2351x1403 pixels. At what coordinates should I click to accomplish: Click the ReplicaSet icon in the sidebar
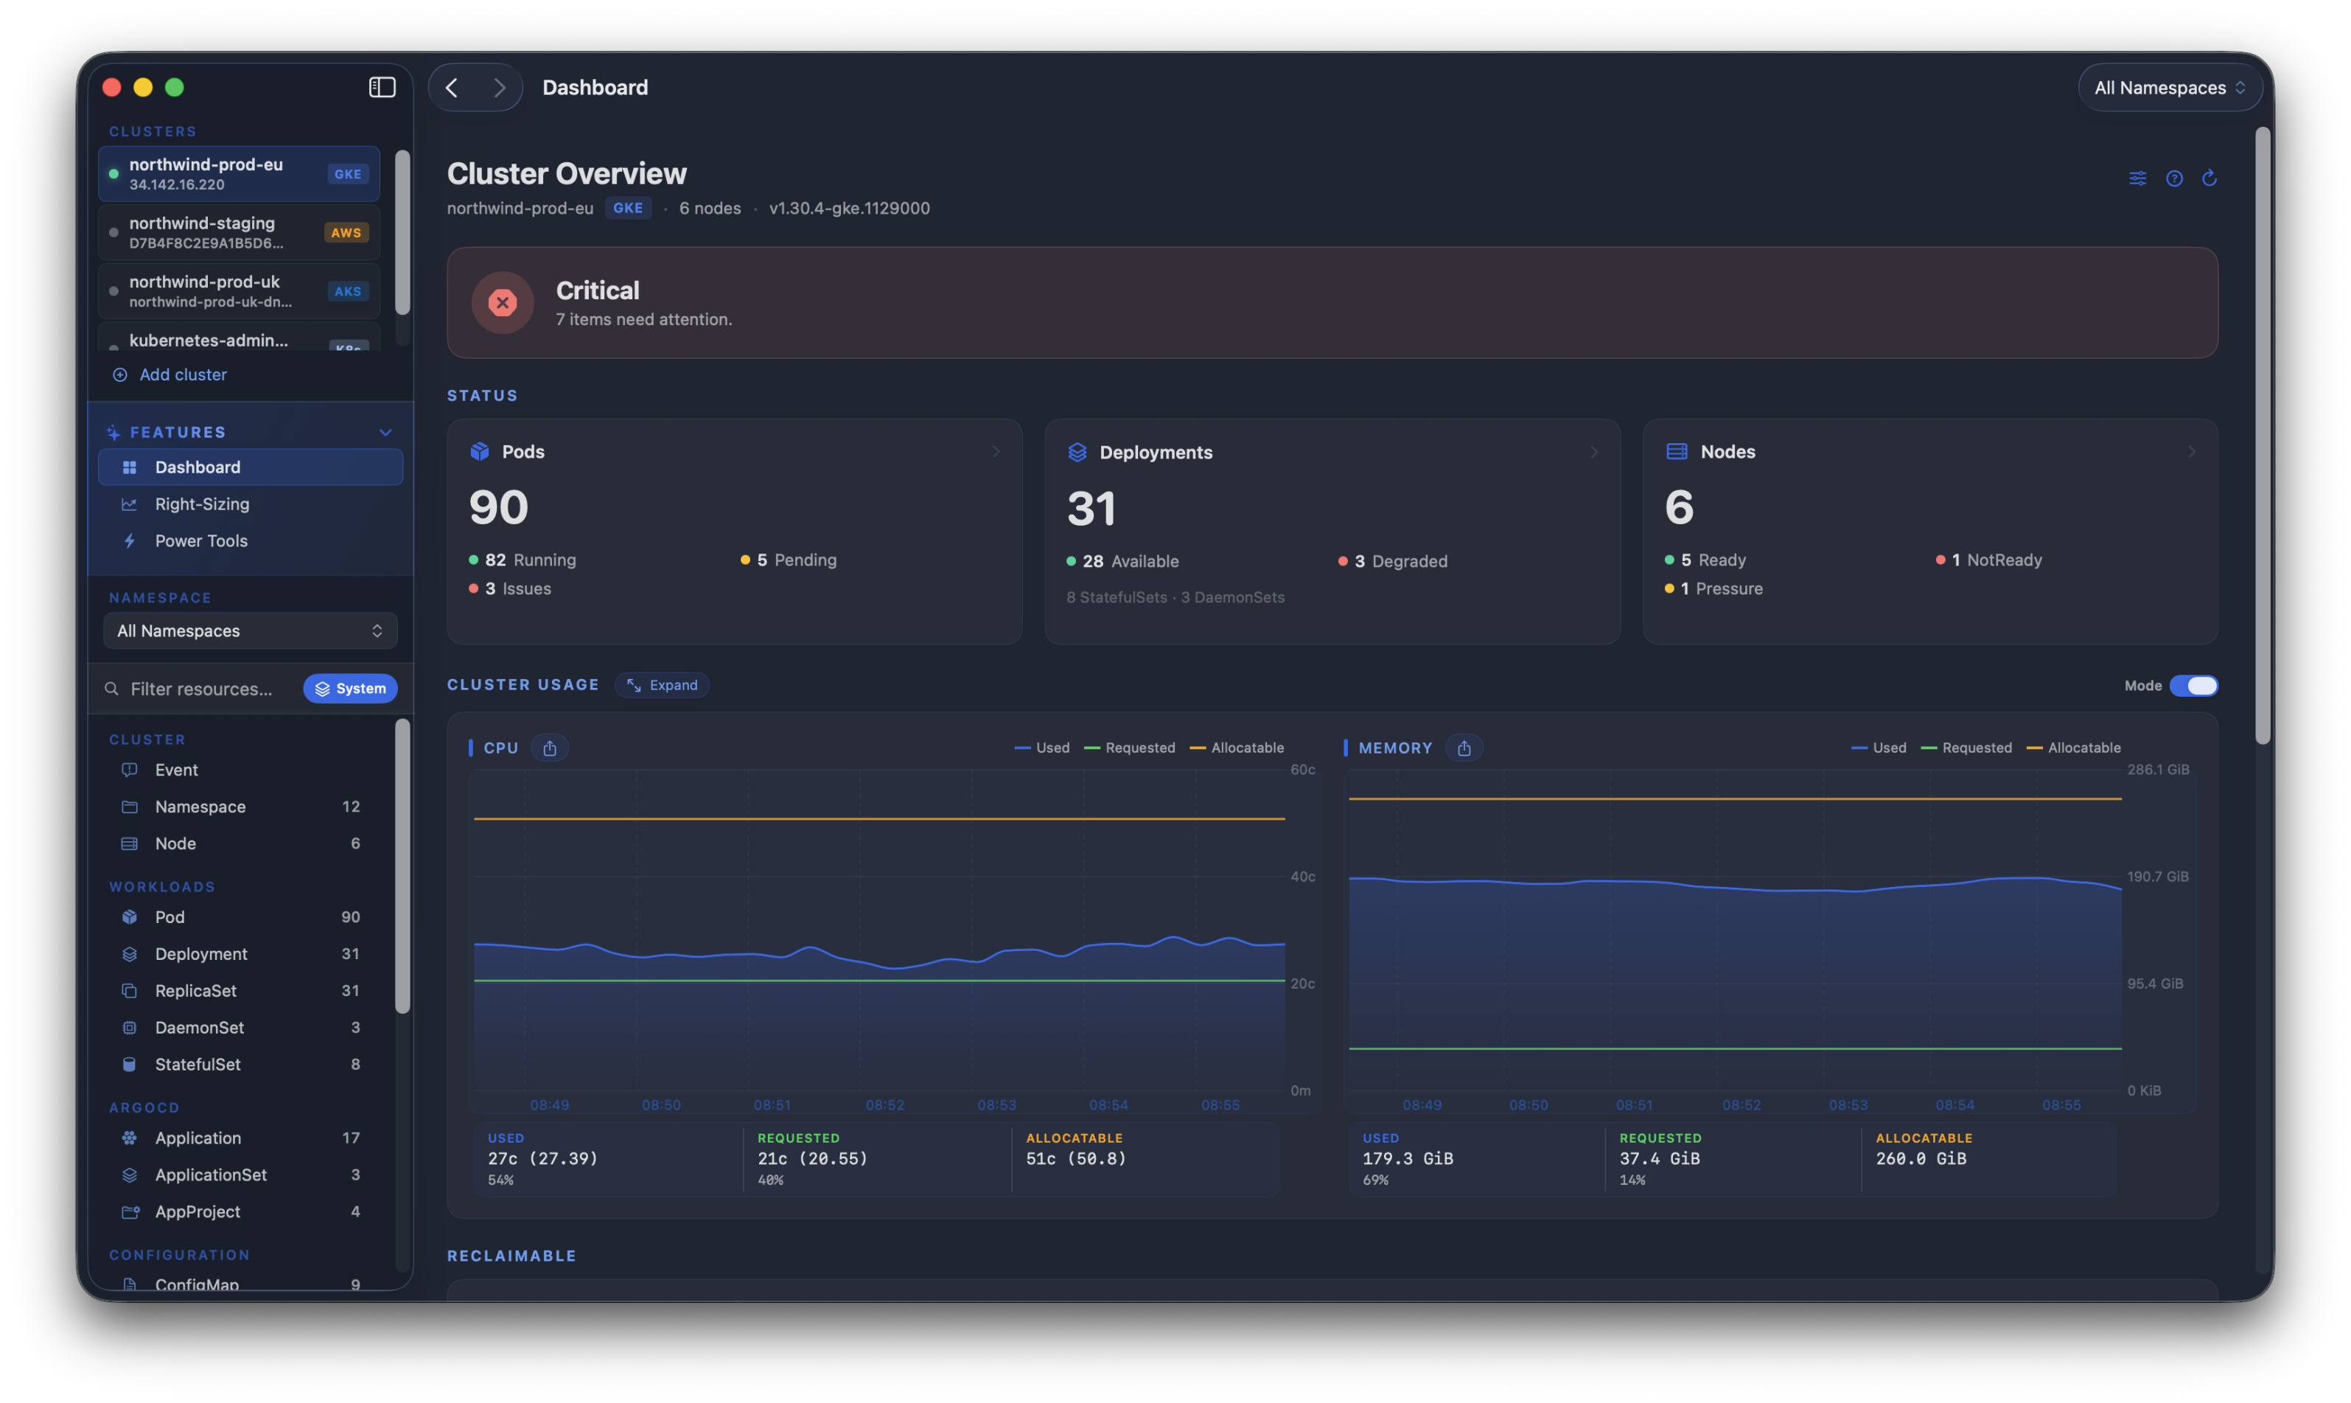(130, 991)
